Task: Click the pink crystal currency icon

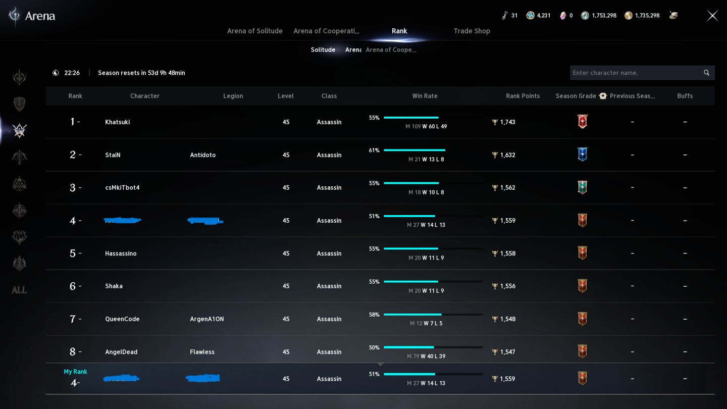Action: (563, 16)
